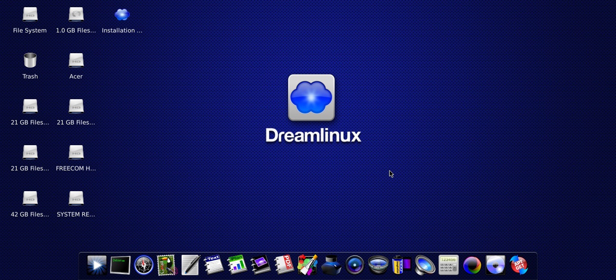
Task: Open the Debian terminal from the dock
Action: [120, 265]
